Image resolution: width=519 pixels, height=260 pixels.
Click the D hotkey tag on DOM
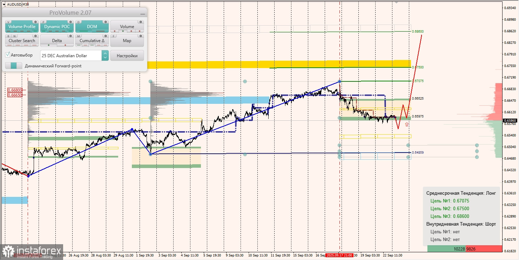(x=79, y=22)
